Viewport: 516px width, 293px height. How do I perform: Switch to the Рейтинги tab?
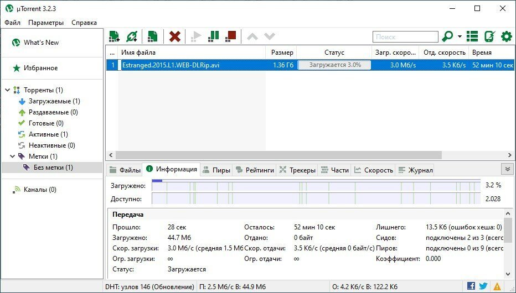coord(255,170)
